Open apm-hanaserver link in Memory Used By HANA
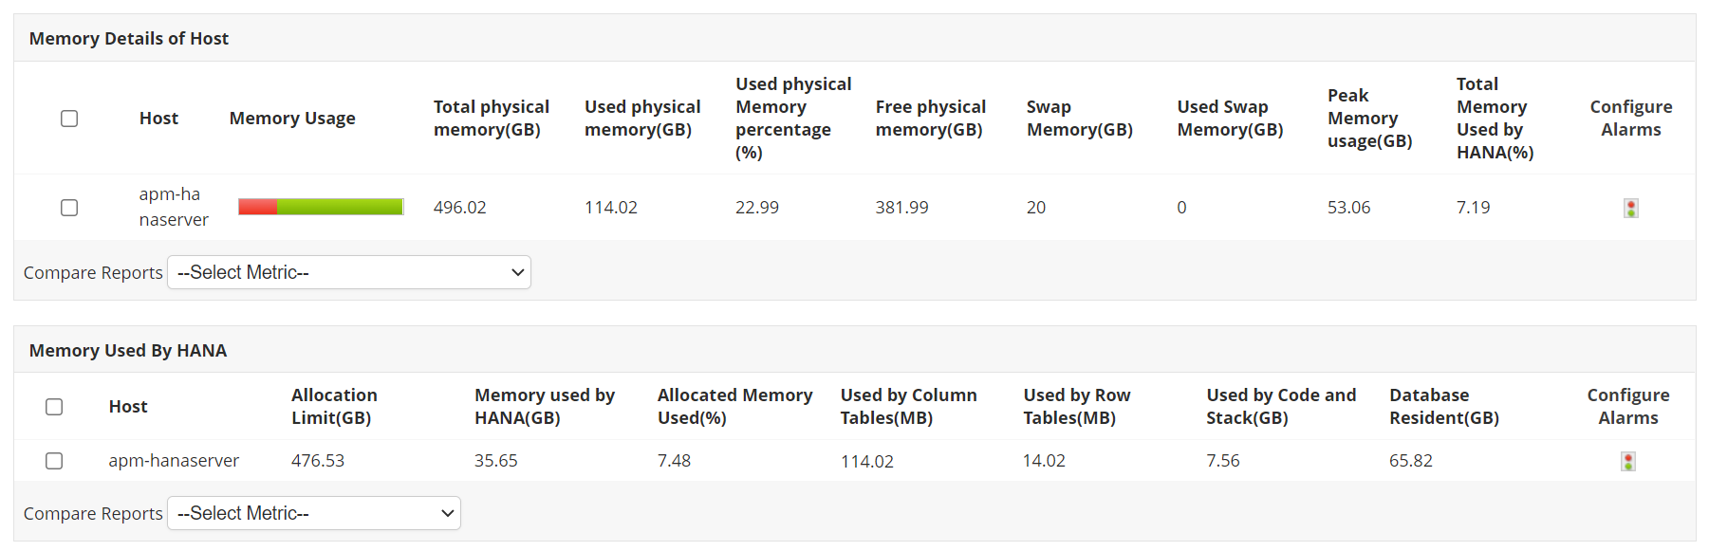Image resolution: width=1709 pixels, height=551 pixels. click(x=174, y=461)
